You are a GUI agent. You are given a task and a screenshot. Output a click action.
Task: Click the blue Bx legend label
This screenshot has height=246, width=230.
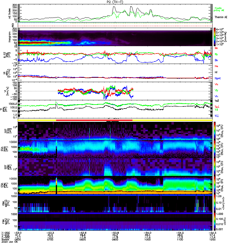tap(216, 60)
